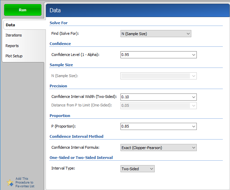230x190 pixels.
Task: Open the Find (Solve For) dropdown
Action: pos(156,34)
